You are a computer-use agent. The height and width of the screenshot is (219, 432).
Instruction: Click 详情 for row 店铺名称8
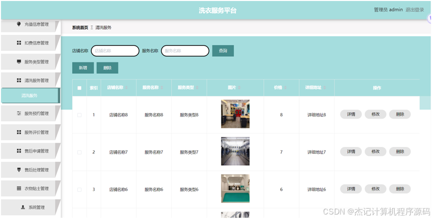[351, 114]
